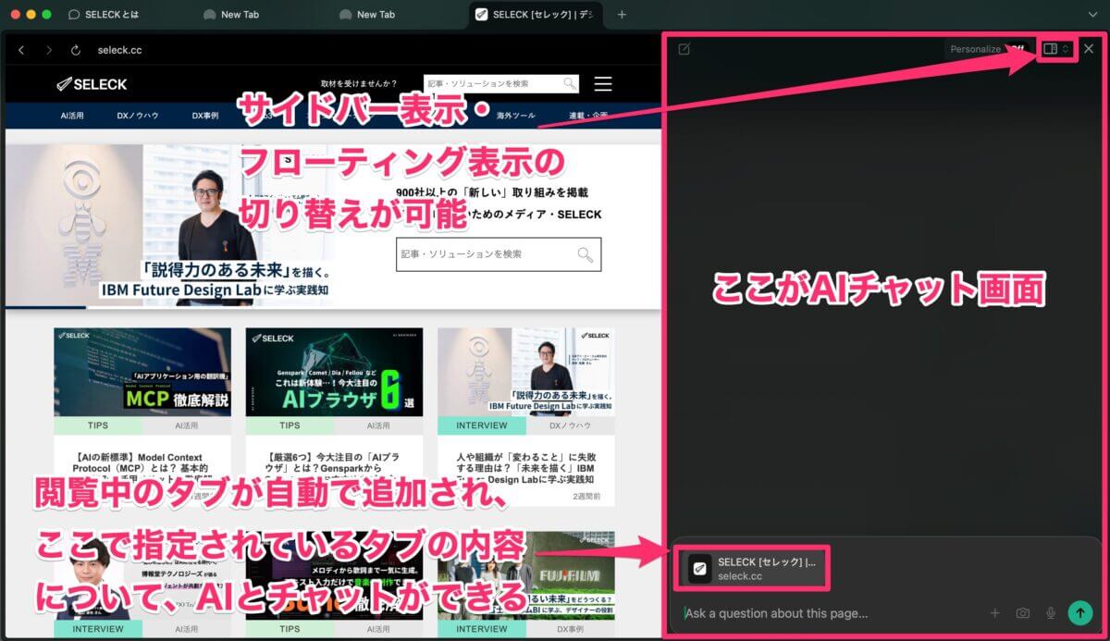Open sidebar/floating display mode switcher
The width and height of the screenshot is (1110, 641).
pyautogui.click(x=1055, y=49)
